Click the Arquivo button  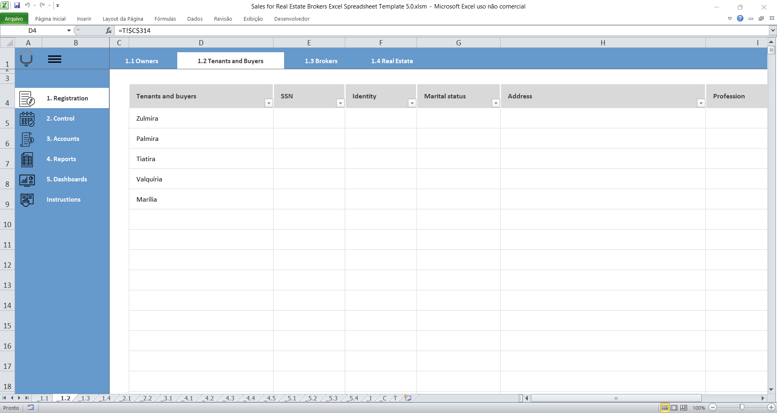click(15, 19)
